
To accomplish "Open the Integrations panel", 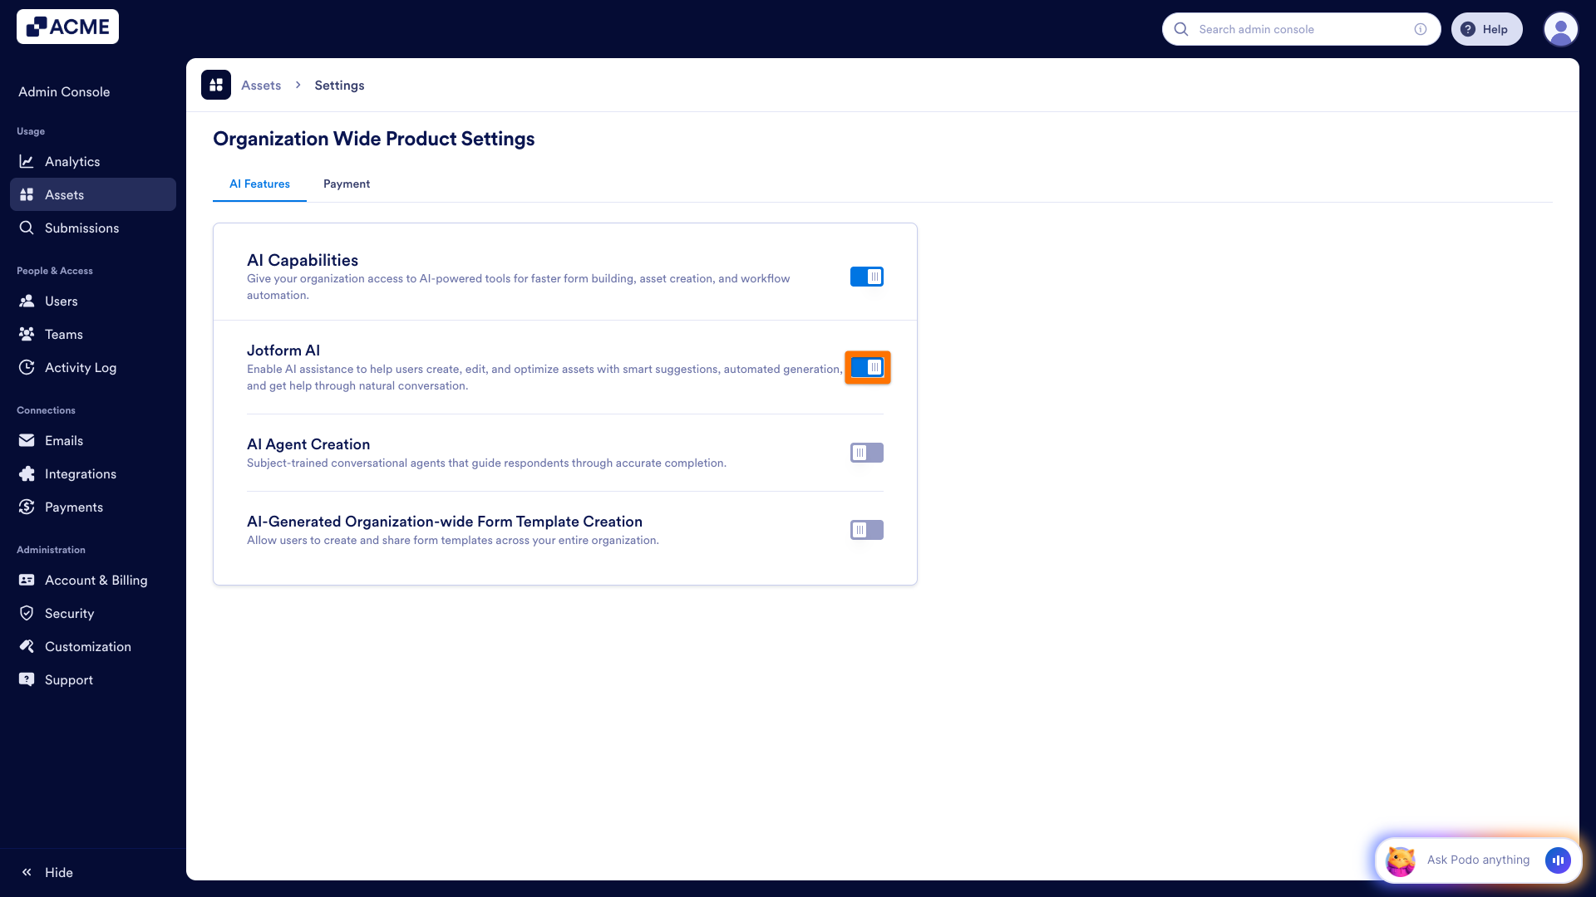I will (x=80, y=473).
